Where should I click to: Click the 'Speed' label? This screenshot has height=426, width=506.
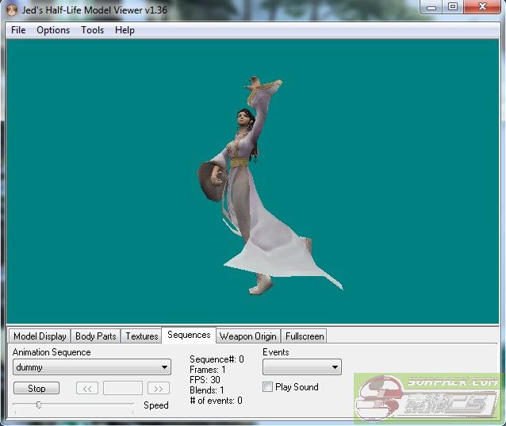156,405
